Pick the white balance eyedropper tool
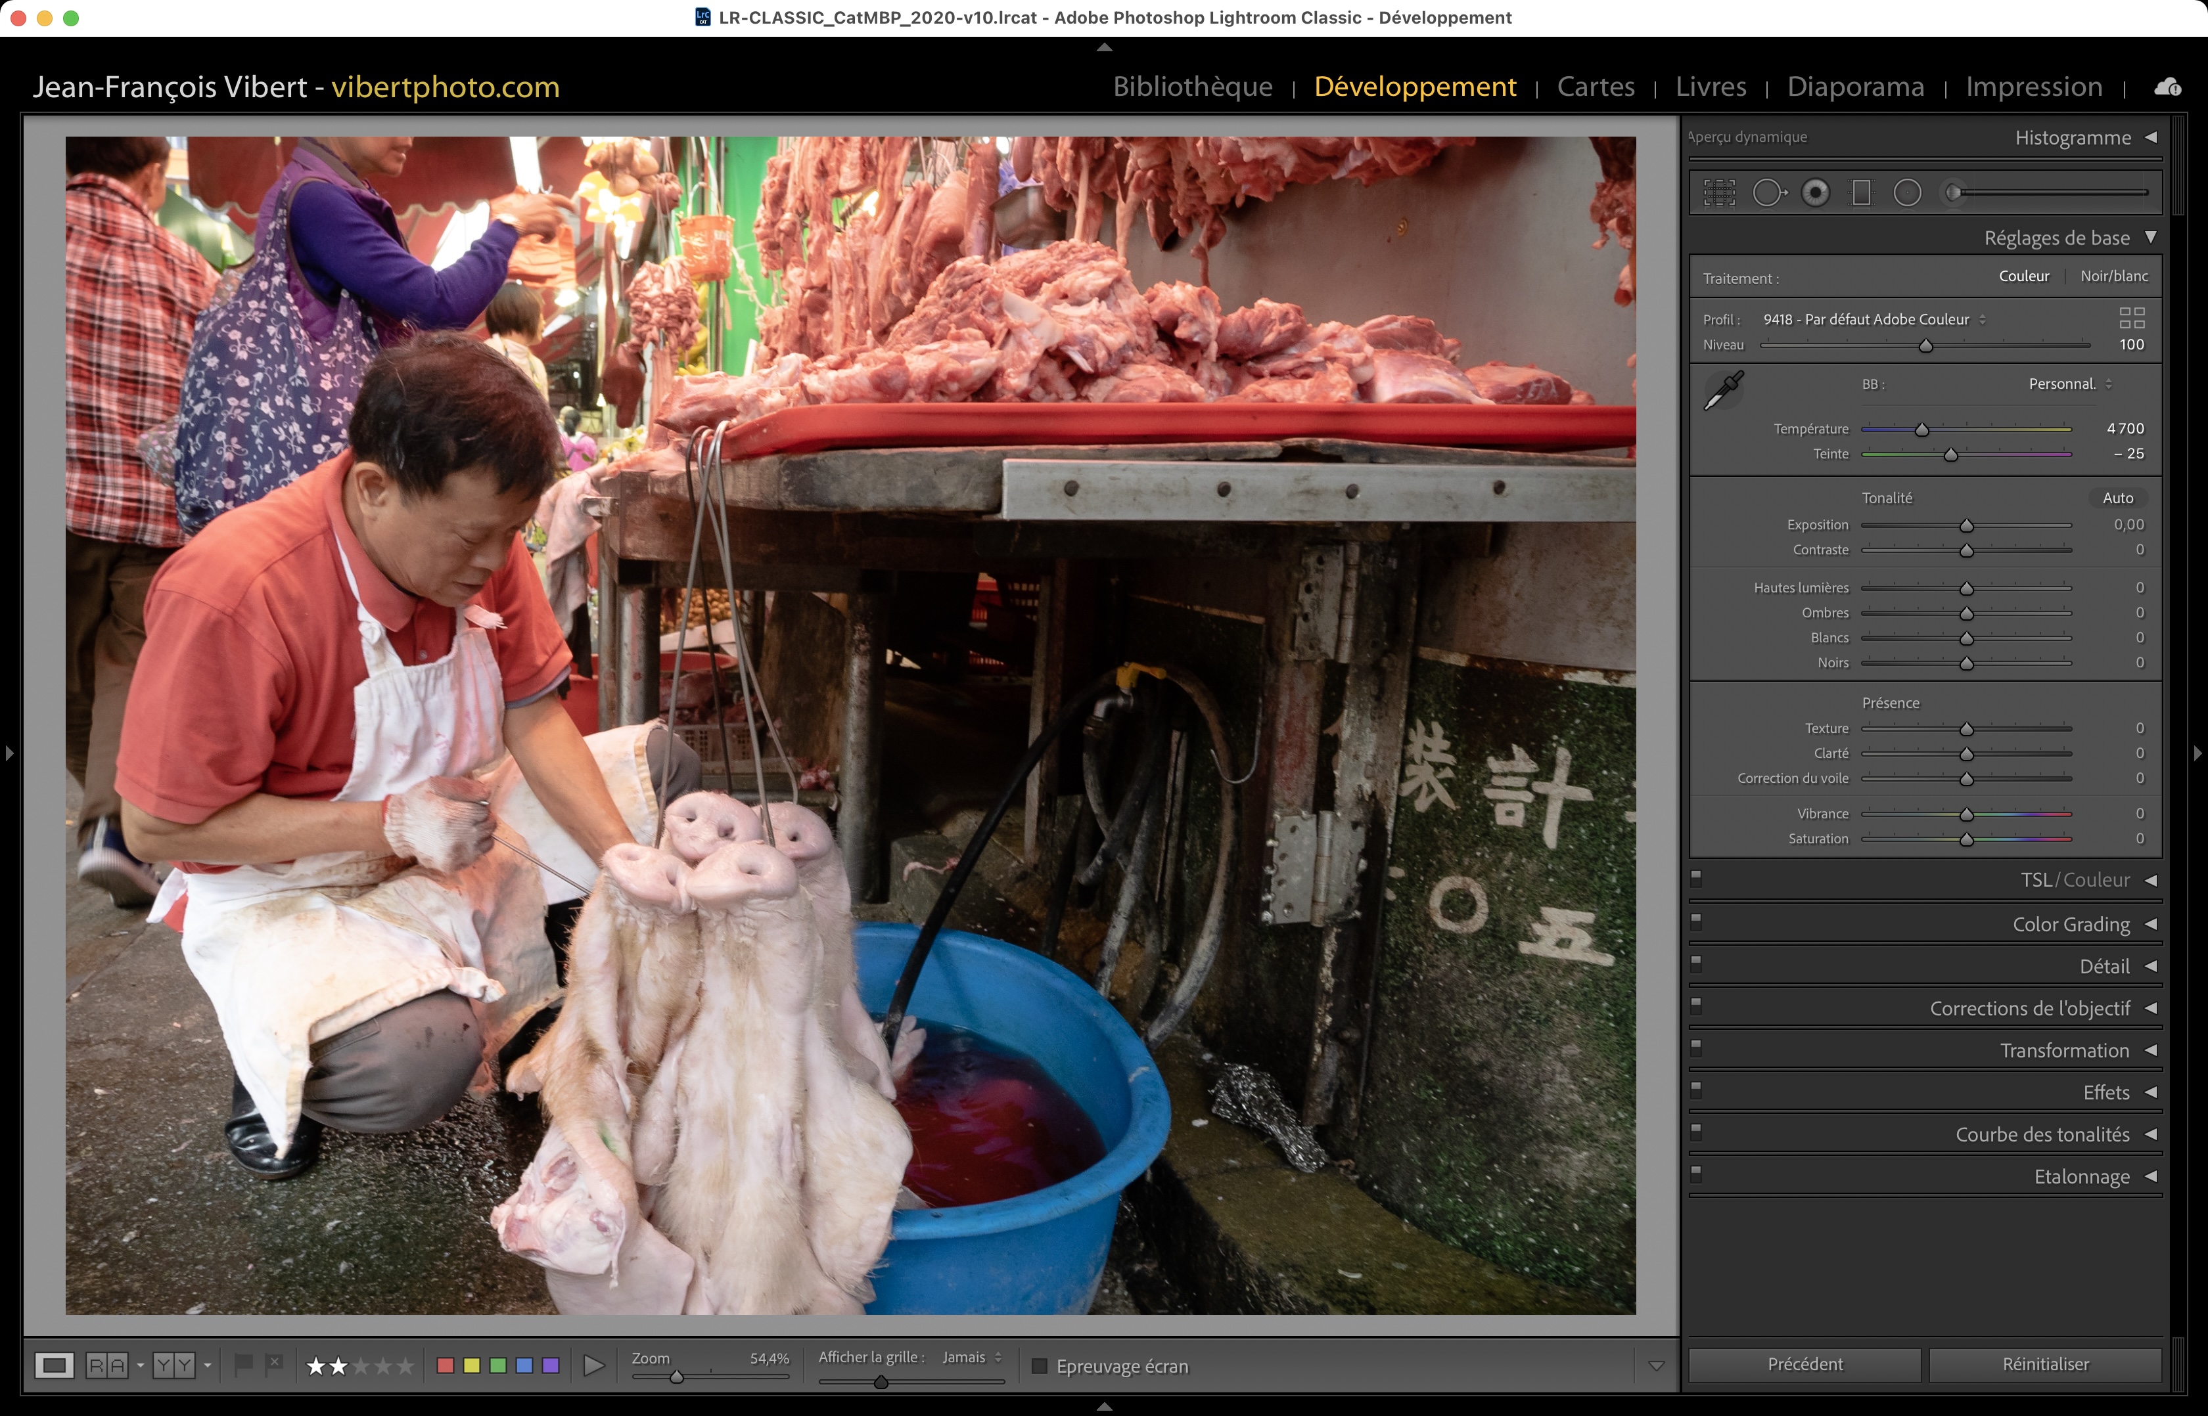Viewport: 2208px width, 1416px height. pyautogui.click(x=1723, y=391)
